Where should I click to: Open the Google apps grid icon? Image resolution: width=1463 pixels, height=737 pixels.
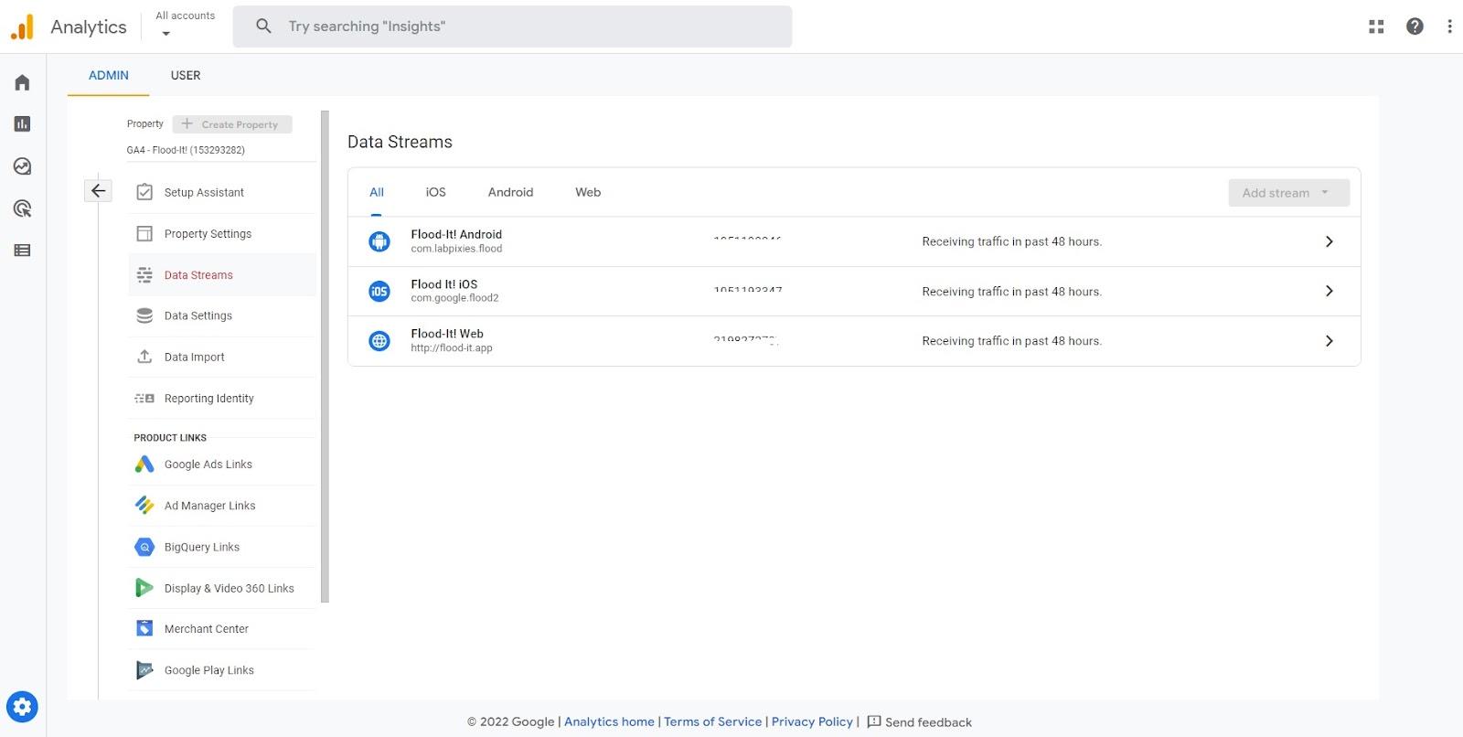(x=1376, y=27)
